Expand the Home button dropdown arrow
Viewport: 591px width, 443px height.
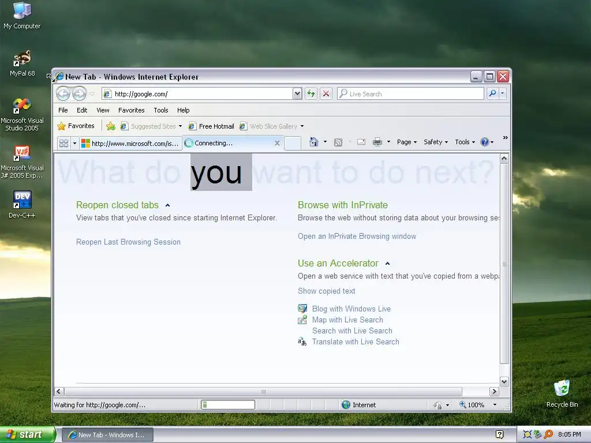[326, 142]
